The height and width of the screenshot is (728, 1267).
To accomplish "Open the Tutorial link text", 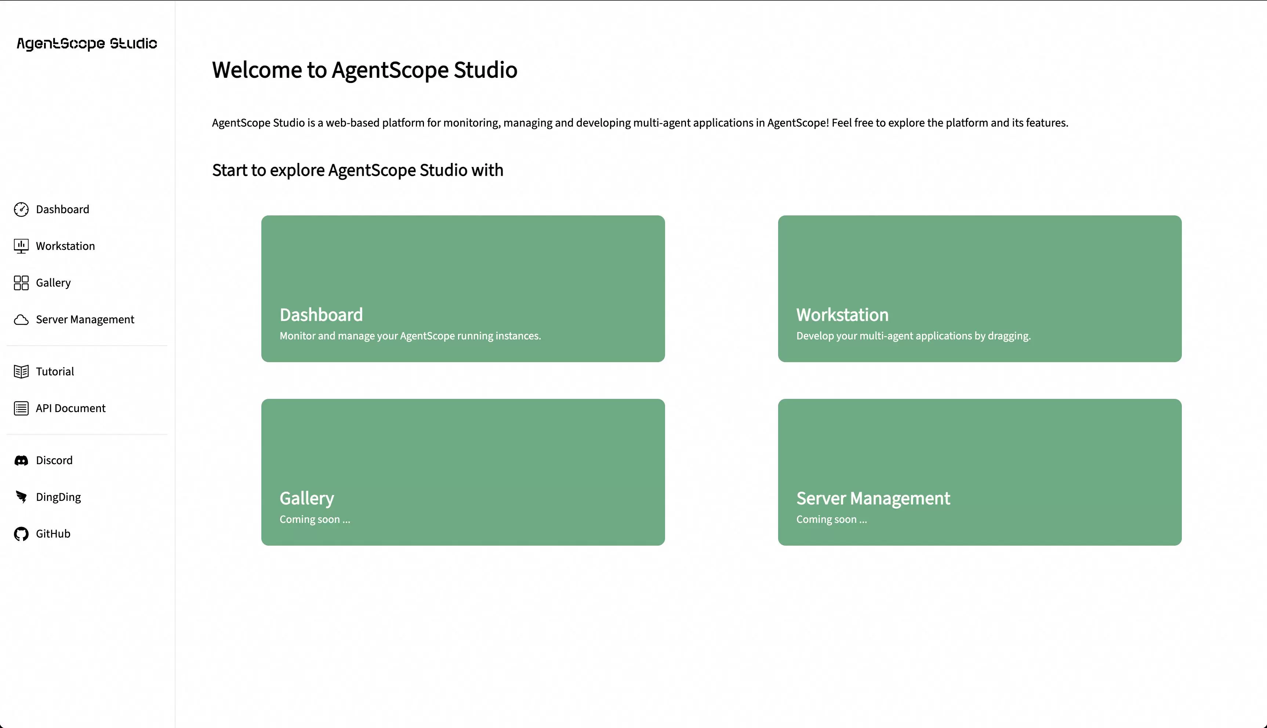I will pyautogui.click(x=55, y=371).
